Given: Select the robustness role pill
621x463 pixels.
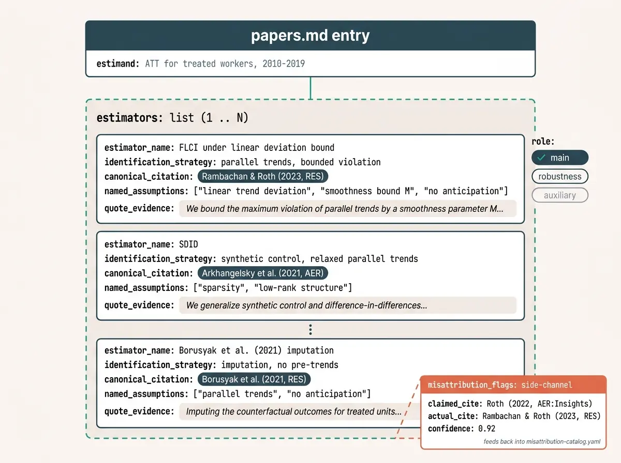Looking at the screenshot, I should pos(560,176).
